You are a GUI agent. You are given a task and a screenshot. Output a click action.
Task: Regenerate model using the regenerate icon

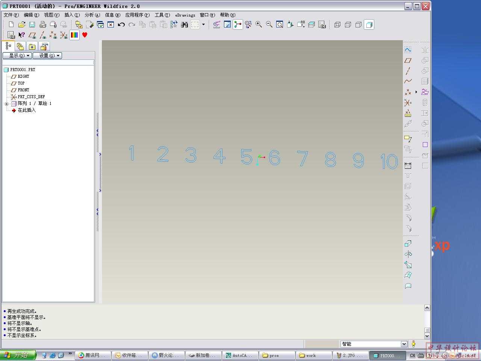[x=174, y=25]
